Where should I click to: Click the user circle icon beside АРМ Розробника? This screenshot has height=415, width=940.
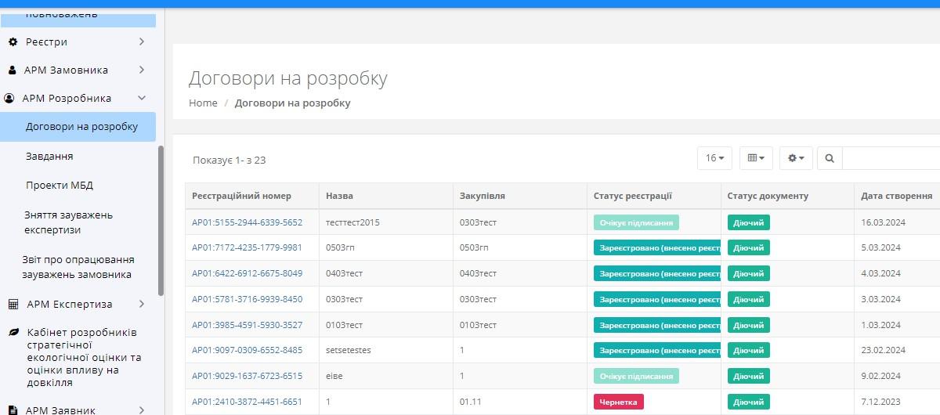[9, 99]
